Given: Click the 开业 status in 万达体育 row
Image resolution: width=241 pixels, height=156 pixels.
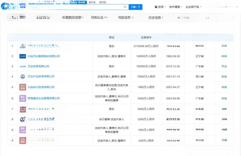Looking at the screenshot, I should (224, 66).
